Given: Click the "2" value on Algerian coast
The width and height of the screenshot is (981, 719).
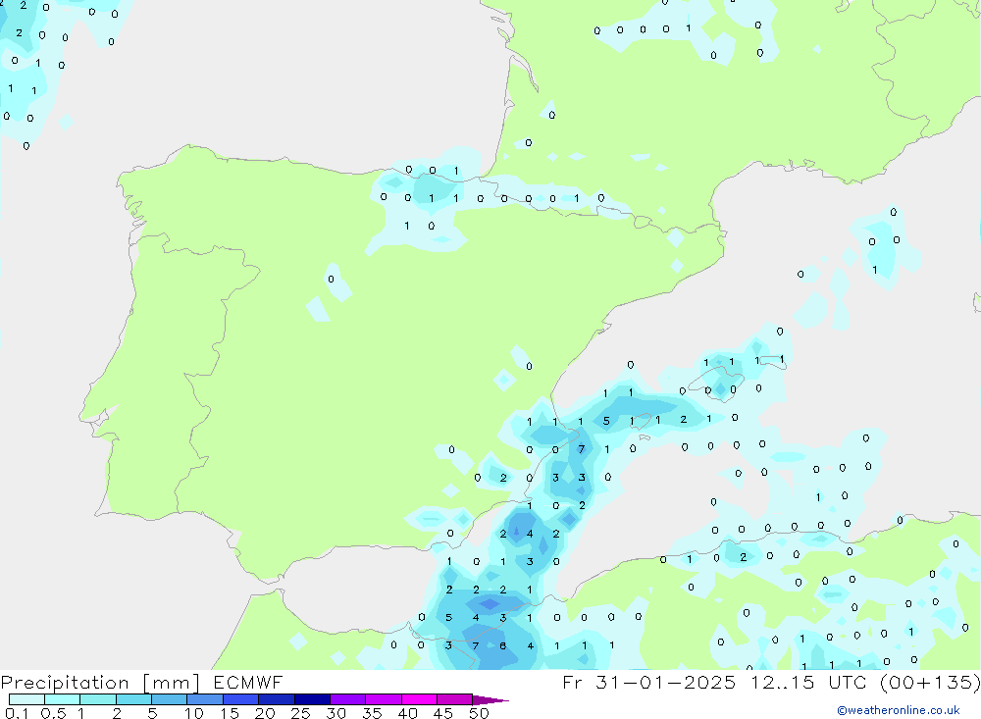Looking at the screenshot, I should coord(743,557).
